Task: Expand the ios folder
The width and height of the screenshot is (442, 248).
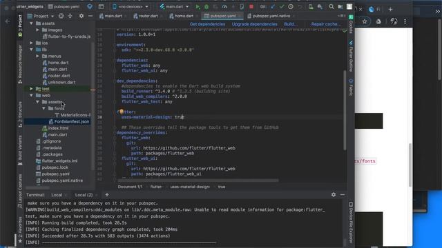Action: pyautogui.click(x=31, y=43)
